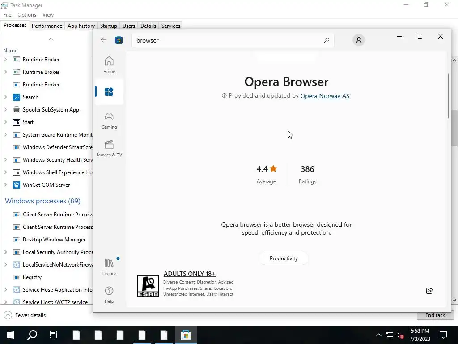Switch to the Details tab
Viewport: 458px width, 344px height.
pyautogui.click(x=148, y=26)
